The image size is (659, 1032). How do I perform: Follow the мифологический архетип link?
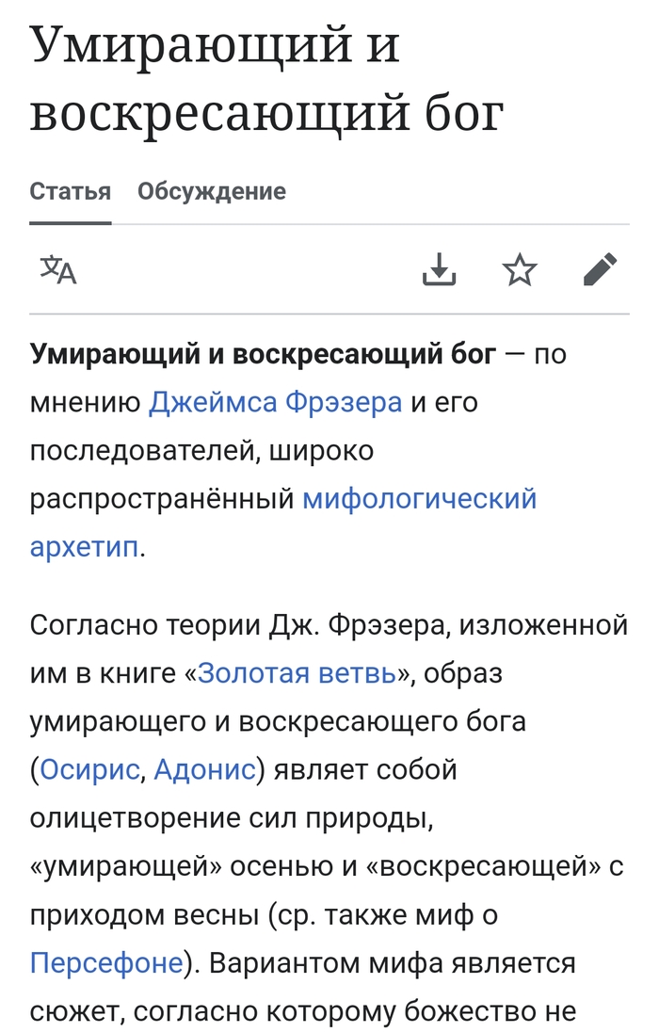tap(419, 498)
